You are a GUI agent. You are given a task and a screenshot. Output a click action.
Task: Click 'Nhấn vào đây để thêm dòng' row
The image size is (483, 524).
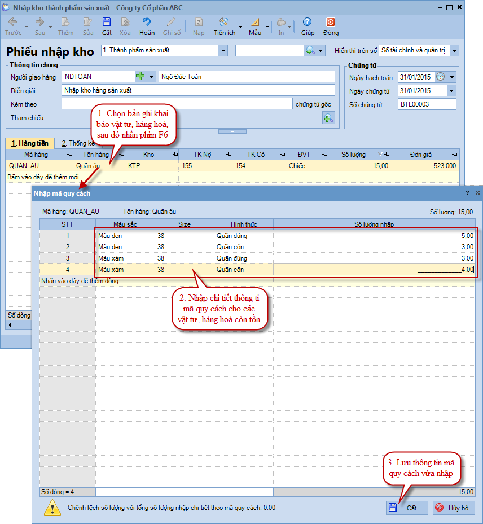[x=79, y=280]
